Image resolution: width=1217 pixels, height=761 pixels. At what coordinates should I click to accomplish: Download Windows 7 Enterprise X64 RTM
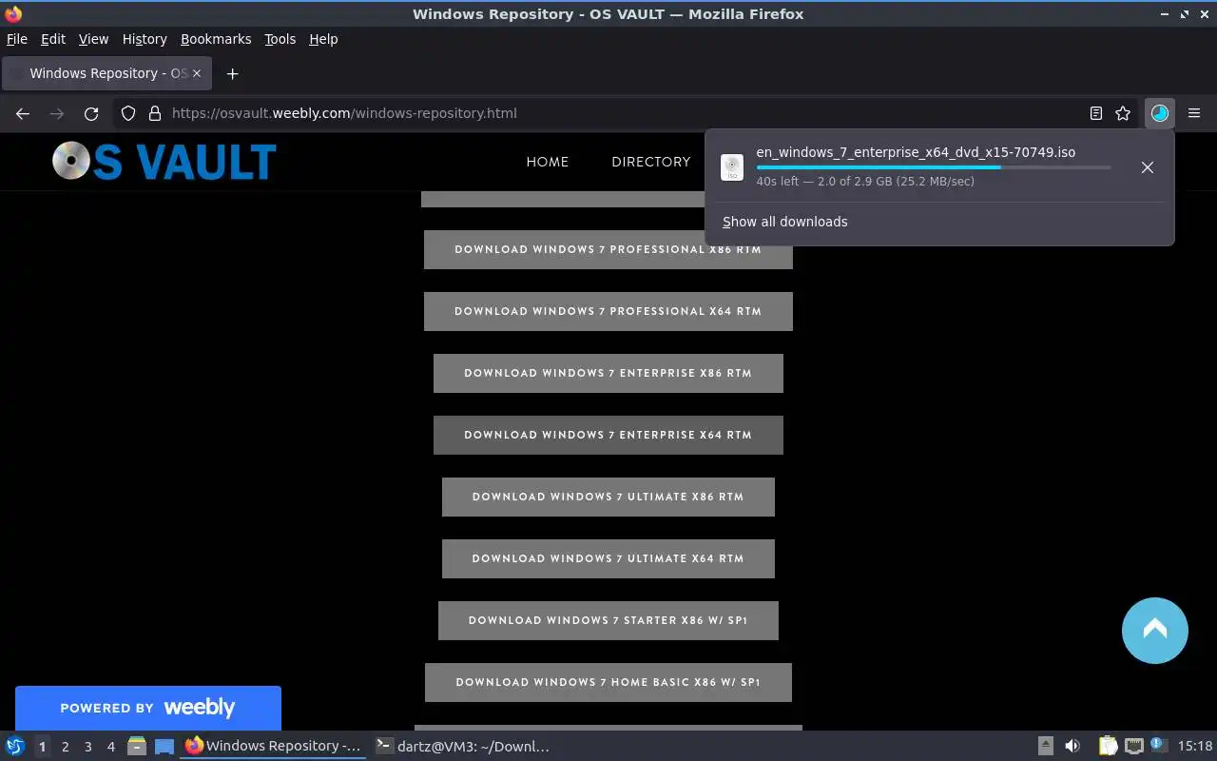tap(608, 435)
